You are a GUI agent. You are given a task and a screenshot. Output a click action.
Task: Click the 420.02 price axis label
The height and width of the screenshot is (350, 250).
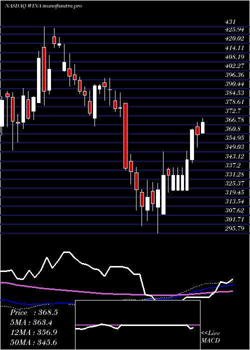tap(234, 38)
